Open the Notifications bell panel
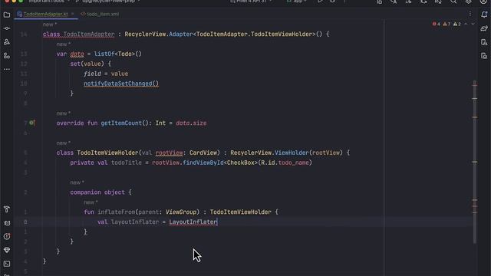Screen dimensions: 491x276 coord(484,15)
